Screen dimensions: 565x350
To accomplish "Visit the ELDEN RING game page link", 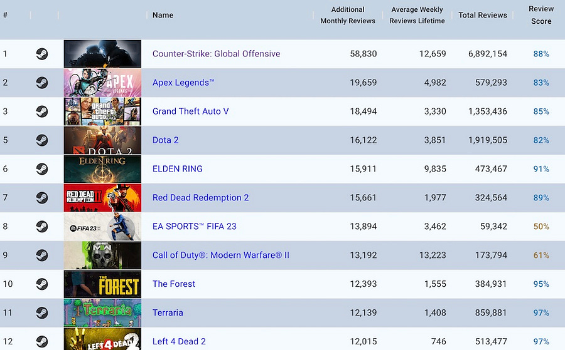I will (x=177, y=169).
